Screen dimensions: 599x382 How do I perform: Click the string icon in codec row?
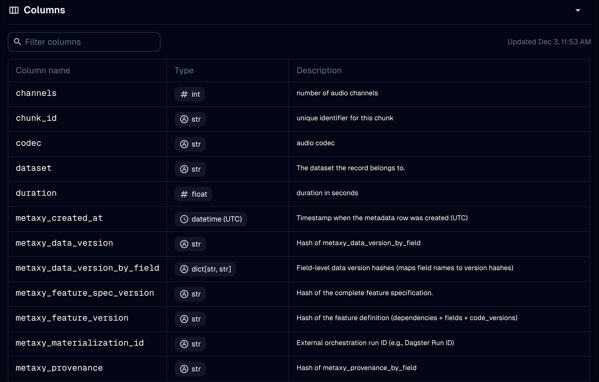(184, 144)
